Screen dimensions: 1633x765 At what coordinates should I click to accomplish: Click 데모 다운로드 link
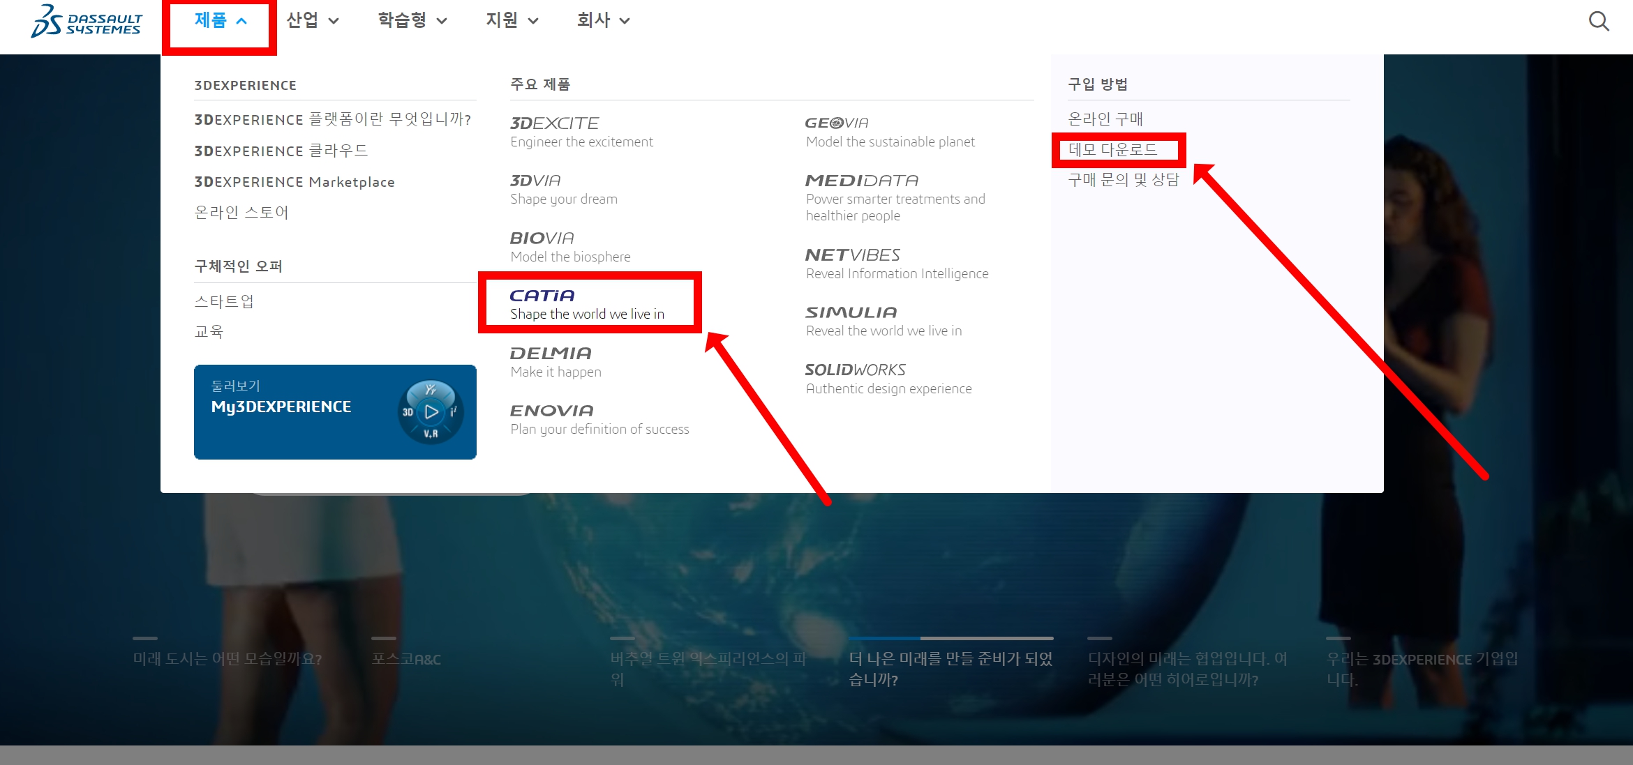pyautogui.click(x=1113, y=149)
